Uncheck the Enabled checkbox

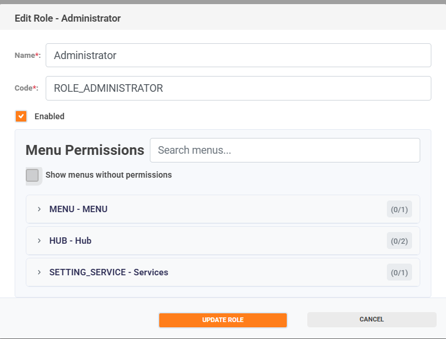pos(21,116)
